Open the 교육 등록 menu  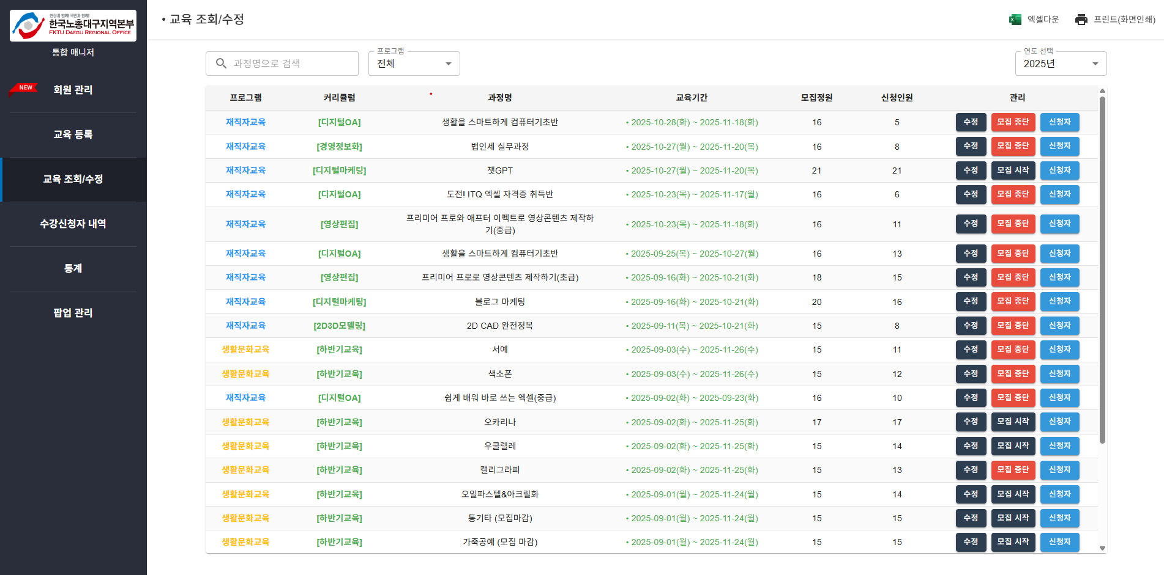tap(73, 134)
